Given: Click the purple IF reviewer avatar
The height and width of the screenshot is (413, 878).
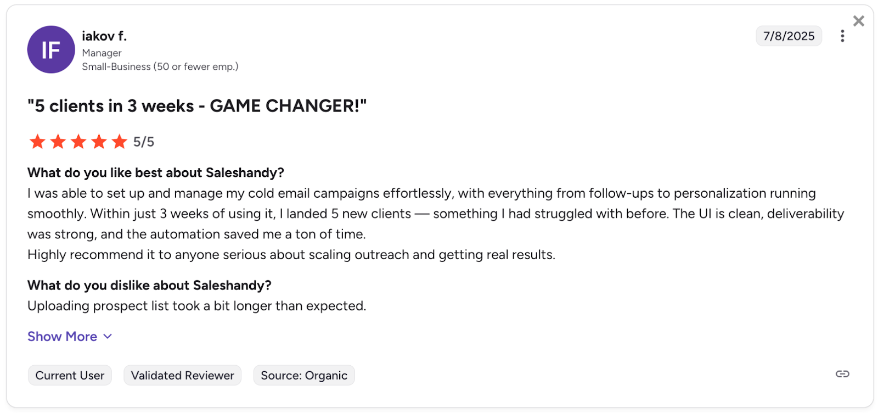Looking at the screenshot, I should tap(51, 49).
